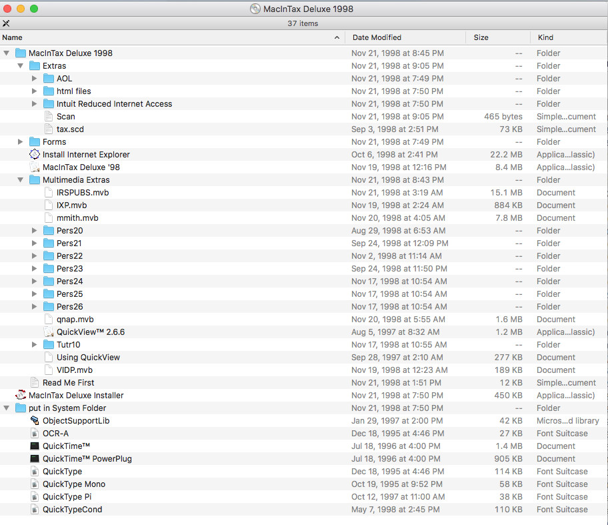Screen dimensions: 608x525
Task: Collapse the put in System Folder folder
Action: (x=6, y=408)
